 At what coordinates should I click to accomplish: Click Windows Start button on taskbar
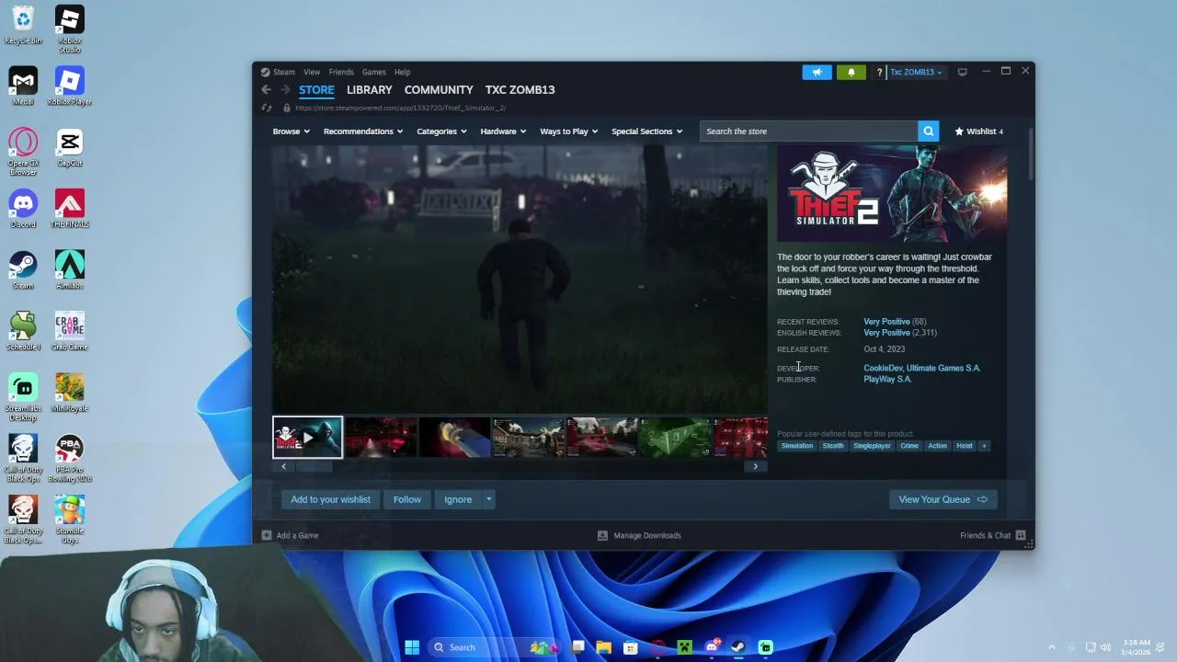click(x=412, y=647)
